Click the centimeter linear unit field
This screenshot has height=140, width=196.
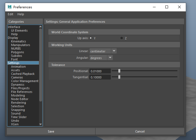(x=100, y=51)
